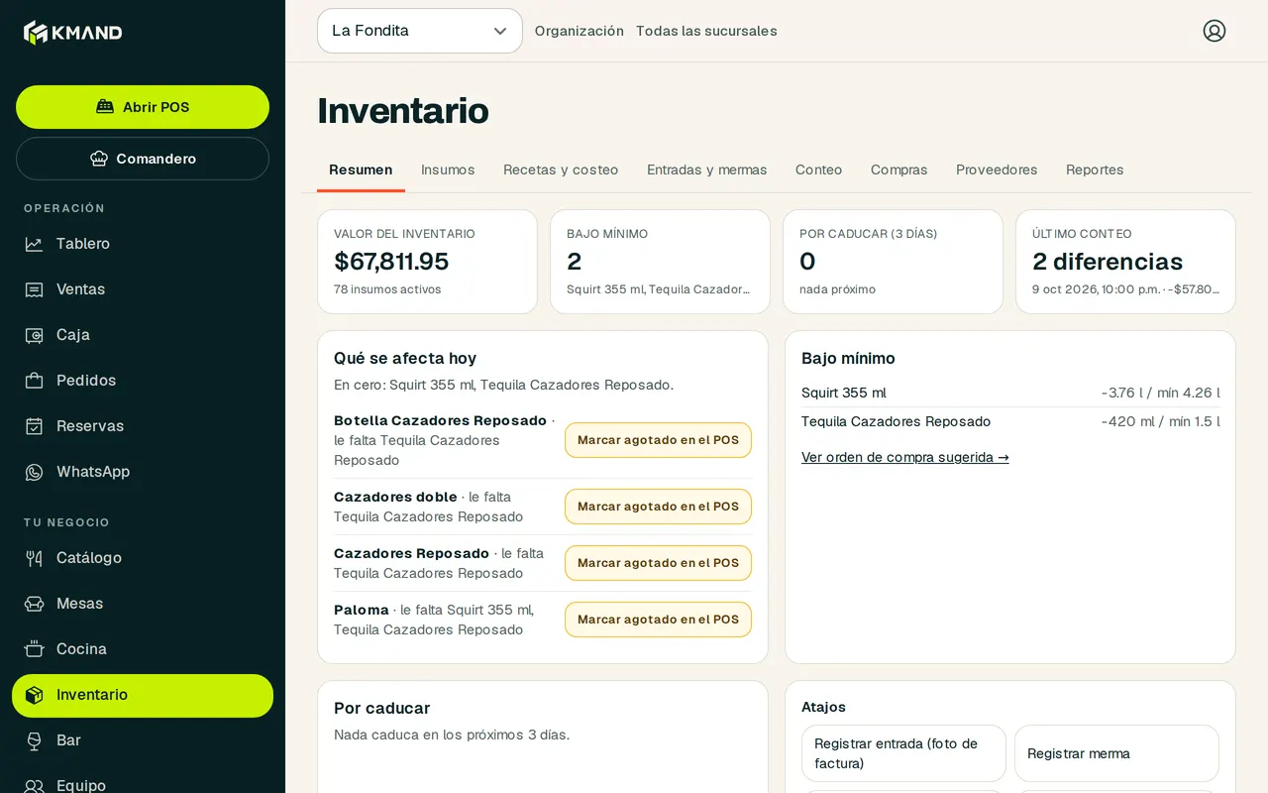1268x793 pixels.
Task: Click the Catálogo utensils icon
Action: coord(34,558)
